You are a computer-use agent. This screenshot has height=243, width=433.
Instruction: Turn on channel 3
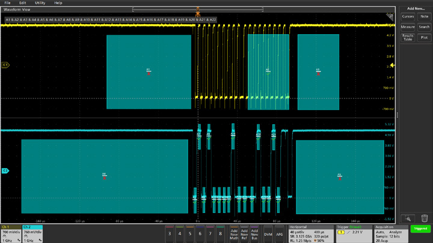170,233
